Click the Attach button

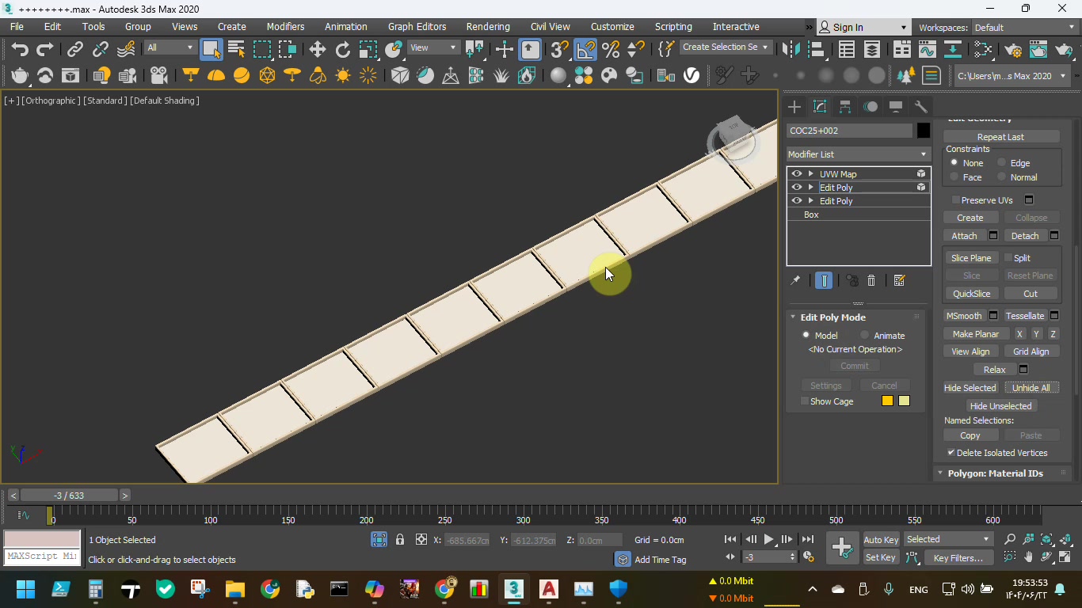point(964,236)
